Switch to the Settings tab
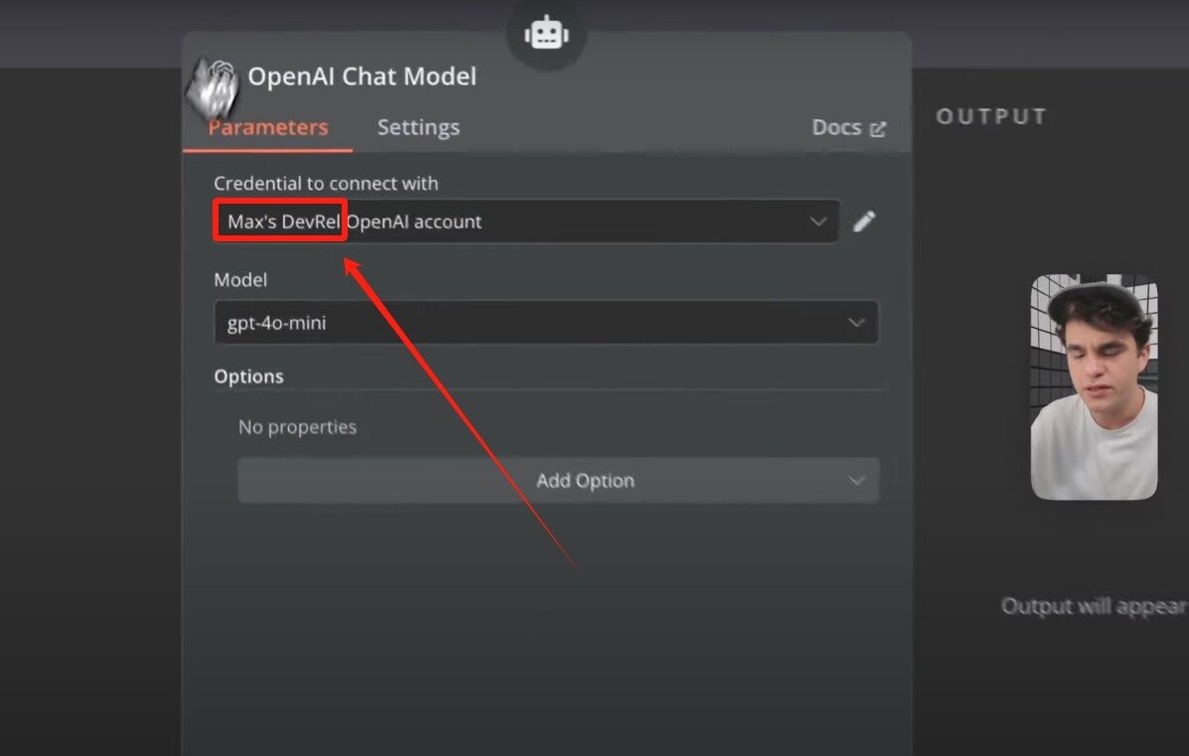Viewport: 1189px width, 756px height. 418,126
